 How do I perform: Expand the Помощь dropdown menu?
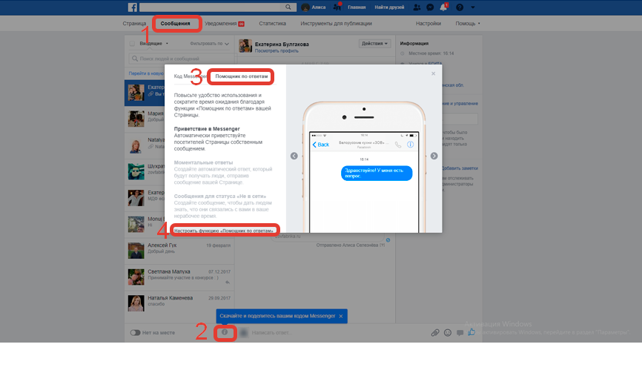pos(468,24)
